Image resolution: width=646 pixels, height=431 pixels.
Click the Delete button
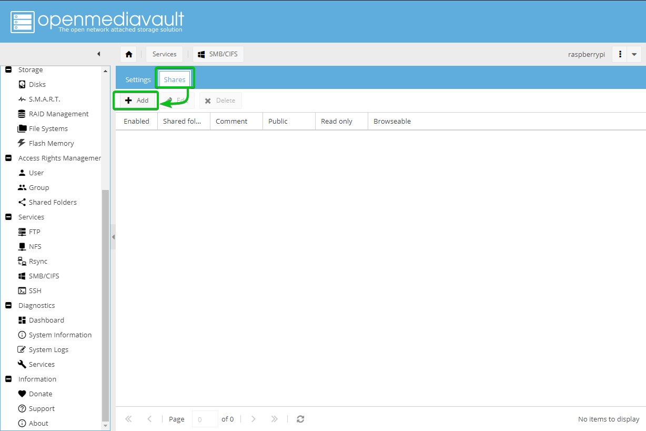pos(220,101)
